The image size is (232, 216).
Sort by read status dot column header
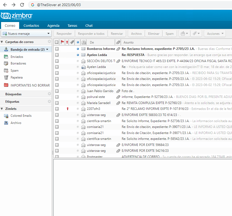tap(78, 42)
